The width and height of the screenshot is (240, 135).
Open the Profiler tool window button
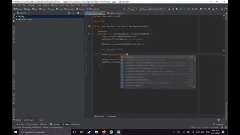point(76,124)
